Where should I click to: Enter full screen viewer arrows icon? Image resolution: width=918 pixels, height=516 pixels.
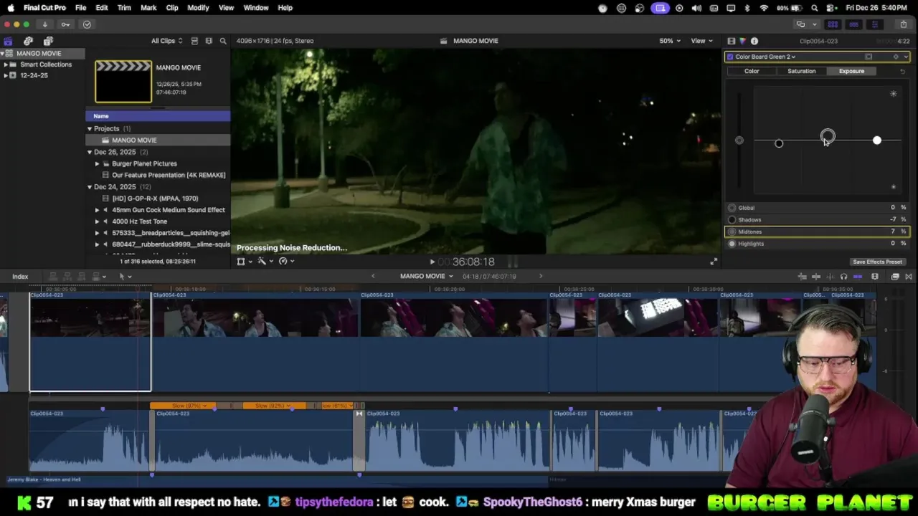(x=714, y=262)
